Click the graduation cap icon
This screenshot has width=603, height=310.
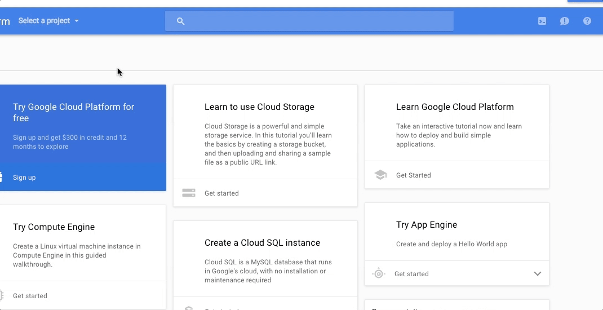click(x=380, y=175)
